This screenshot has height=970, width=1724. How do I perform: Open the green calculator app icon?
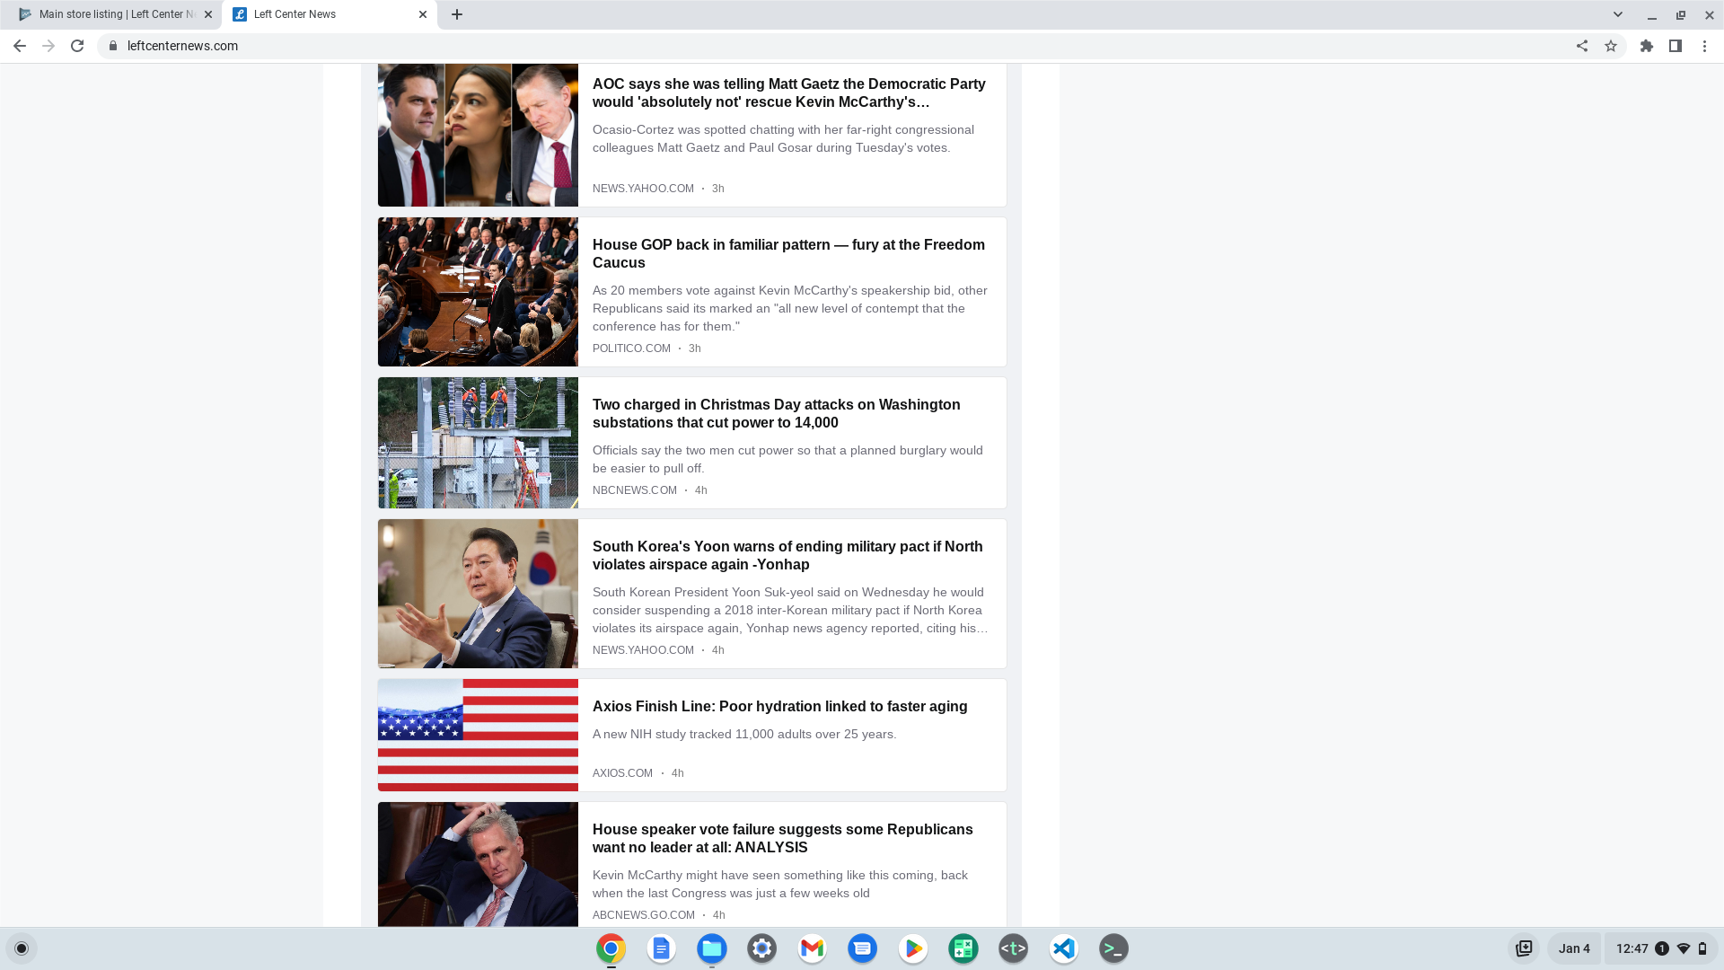(x=963, y=948)
